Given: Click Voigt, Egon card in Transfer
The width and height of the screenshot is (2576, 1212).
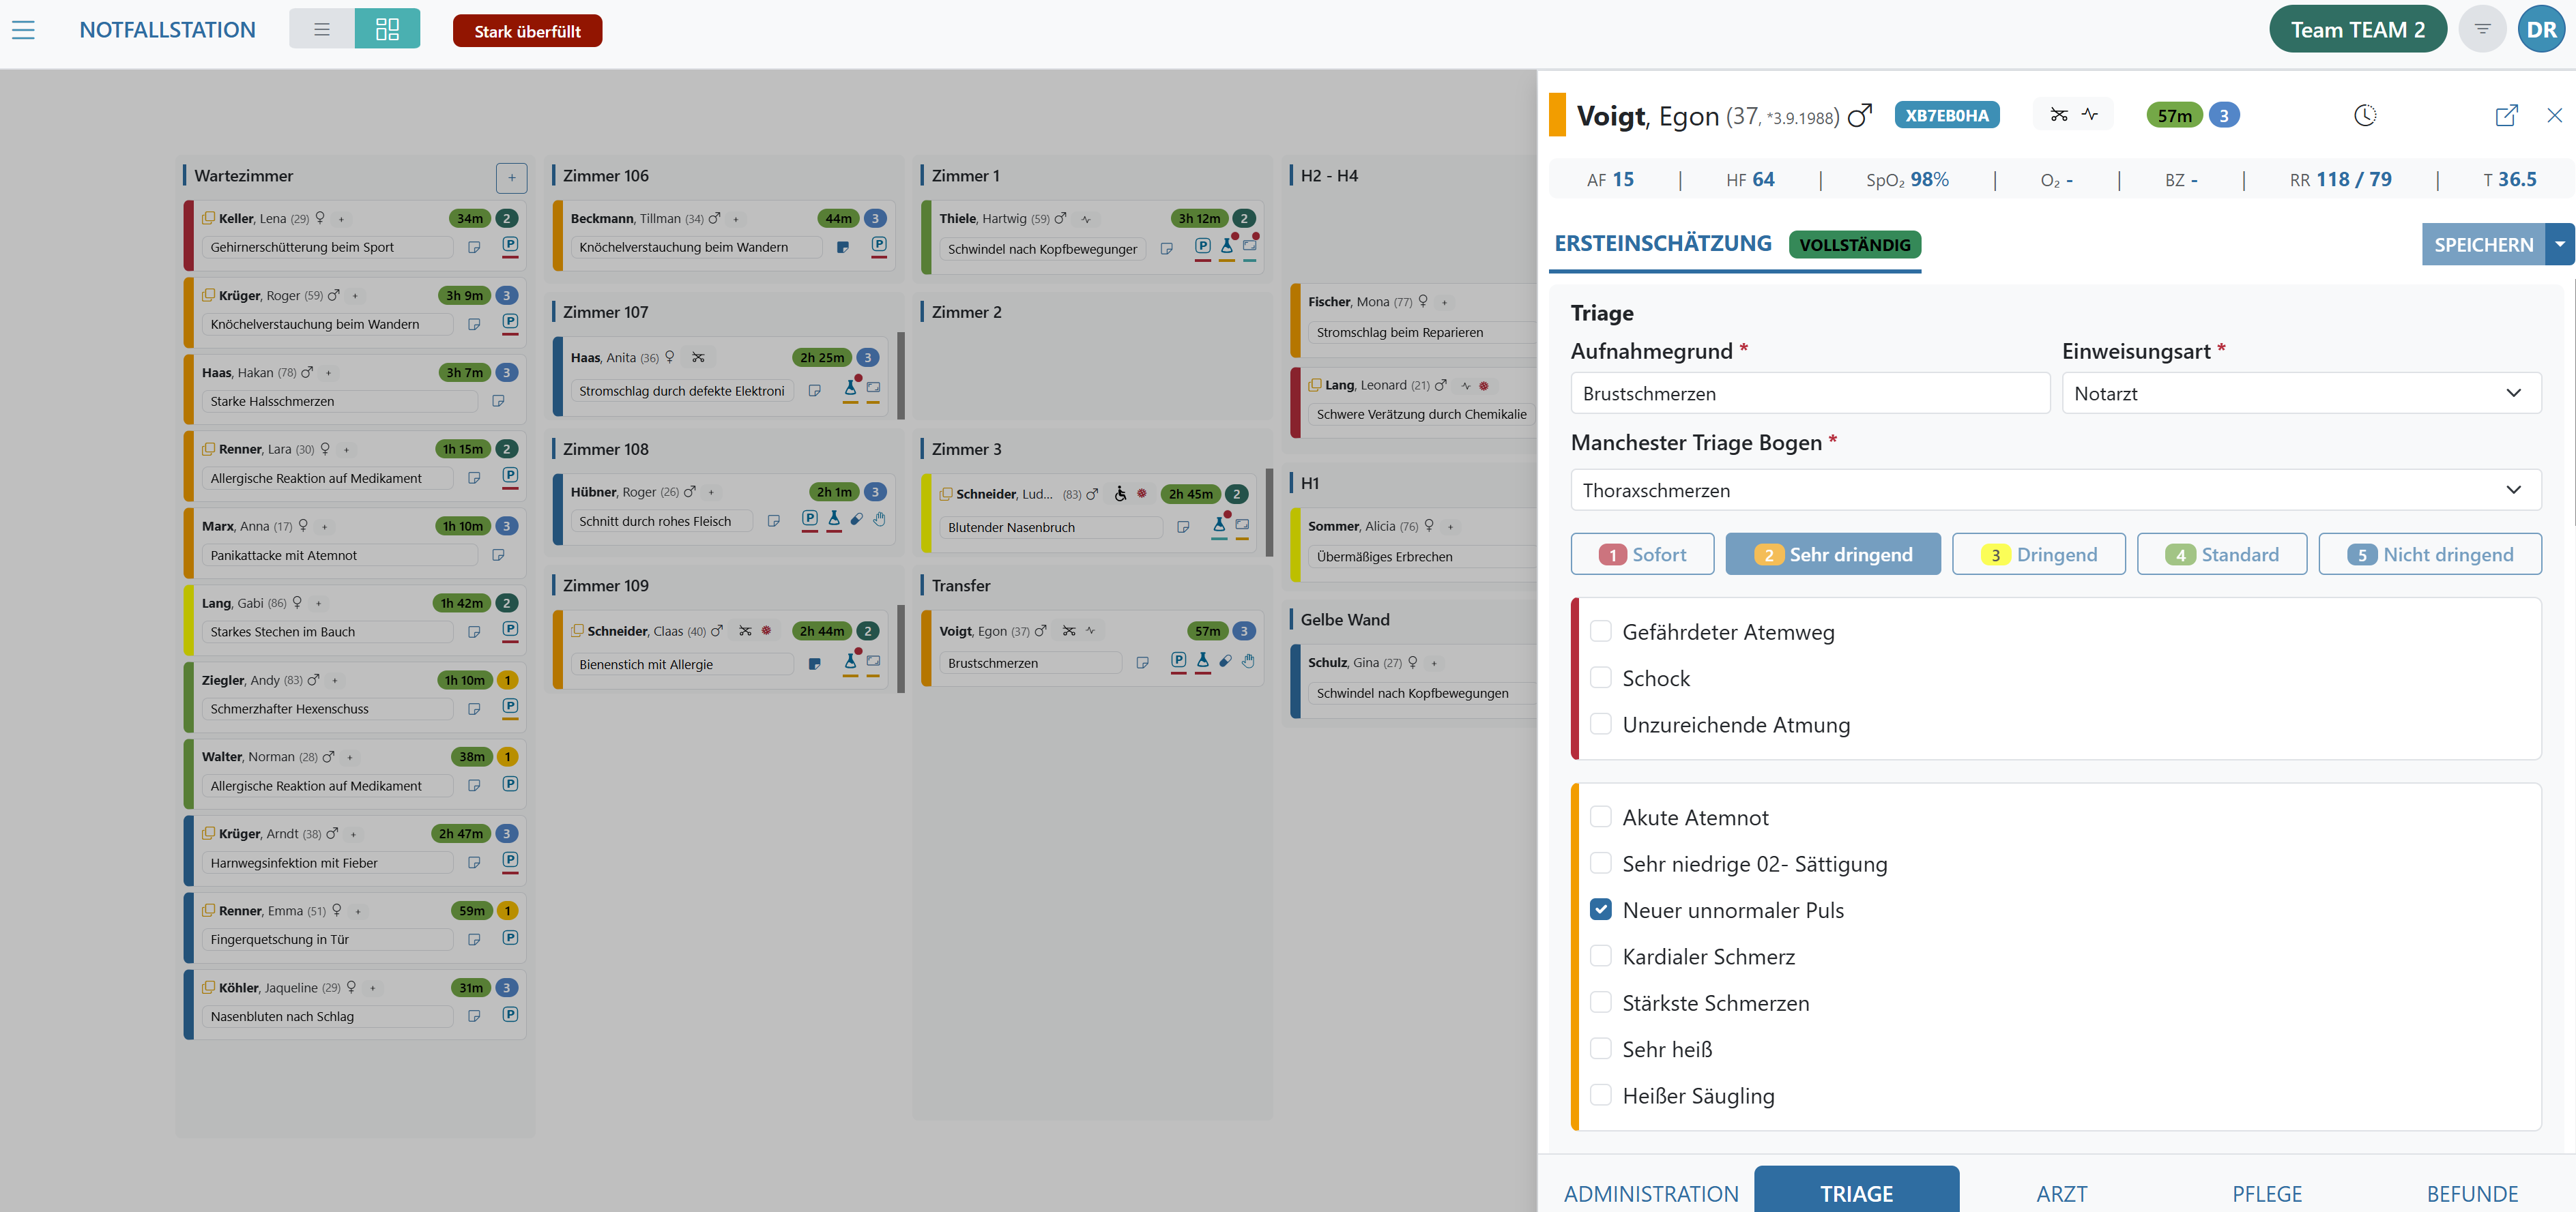Looking at the screenshot, I should tap(1091, 649).
